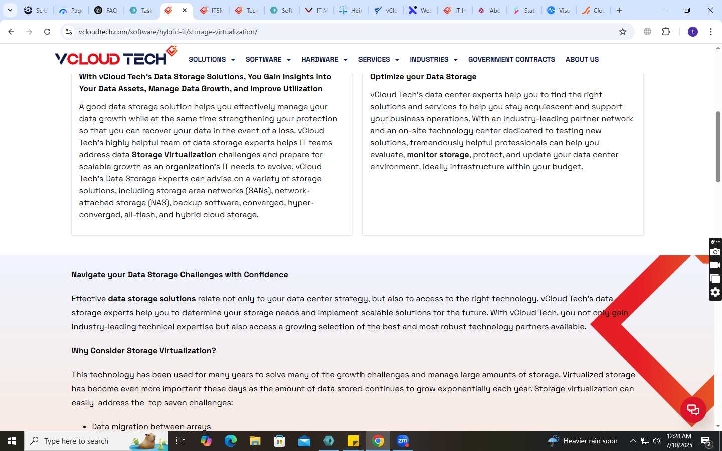The width and height of the screenshot is (722, 451).
Task: Open the volume control in system tray
Action: click(657, 441)
